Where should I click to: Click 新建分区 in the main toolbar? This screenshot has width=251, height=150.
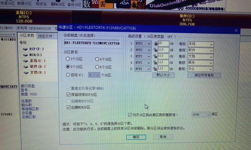[x=24, y=3]
